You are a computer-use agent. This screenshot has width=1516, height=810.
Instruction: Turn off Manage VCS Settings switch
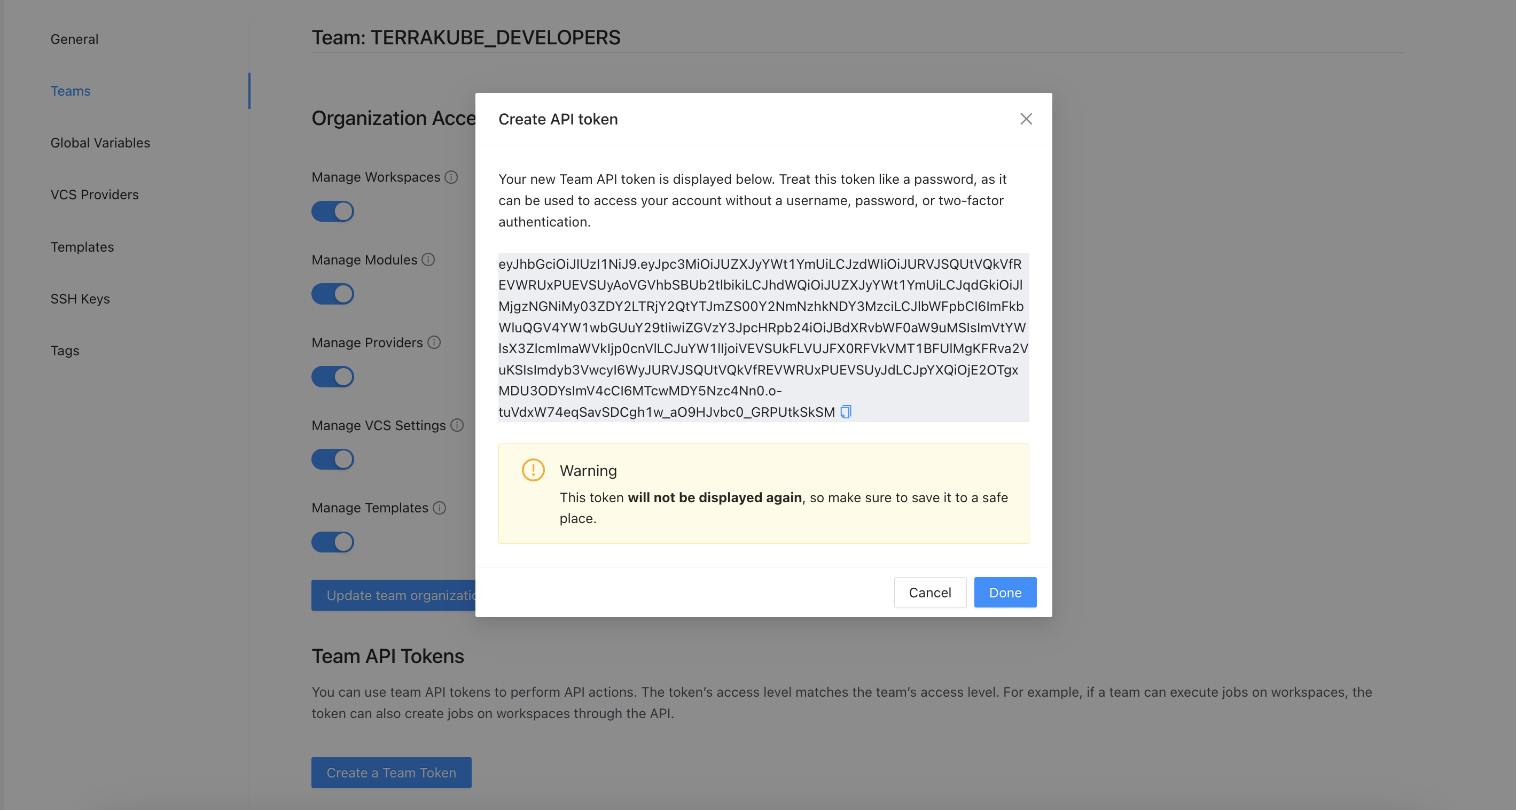pos(332,459)
